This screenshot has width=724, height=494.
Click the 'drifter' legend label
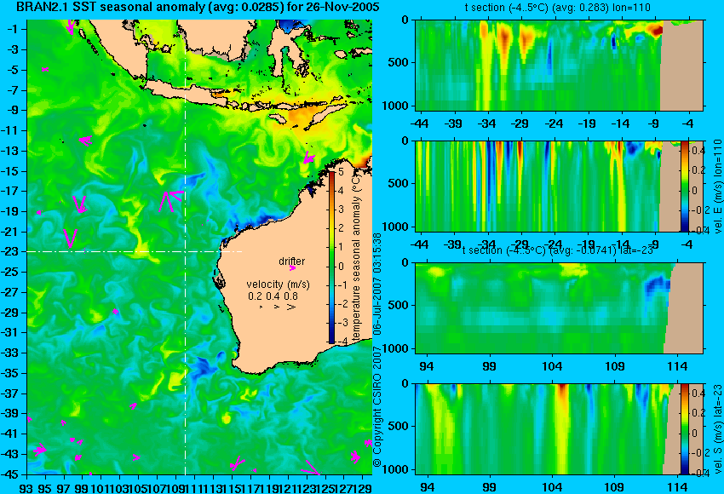coord(292,261)
